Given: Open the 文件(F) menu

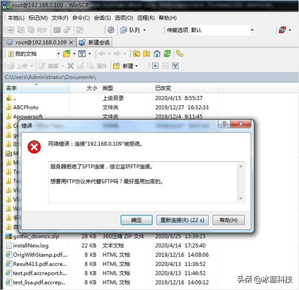Looking at the screenshot, I should pyautogui.click(x=60, y=18).
